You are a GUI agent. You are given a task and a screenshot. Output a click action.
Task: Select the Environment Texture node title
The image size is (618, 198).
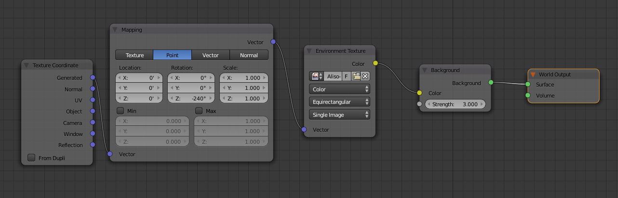pos(340,51)
